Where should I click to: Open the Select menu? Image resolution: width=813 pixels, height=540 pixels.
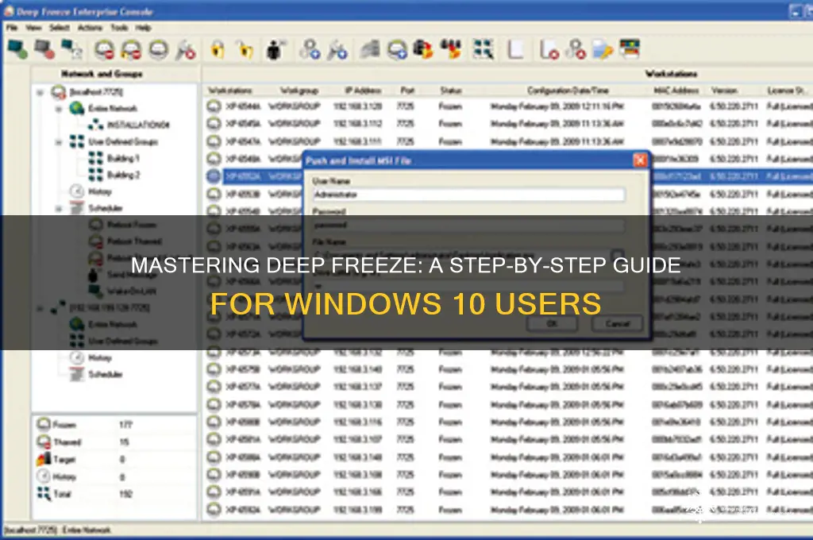[x=60, y=28]
